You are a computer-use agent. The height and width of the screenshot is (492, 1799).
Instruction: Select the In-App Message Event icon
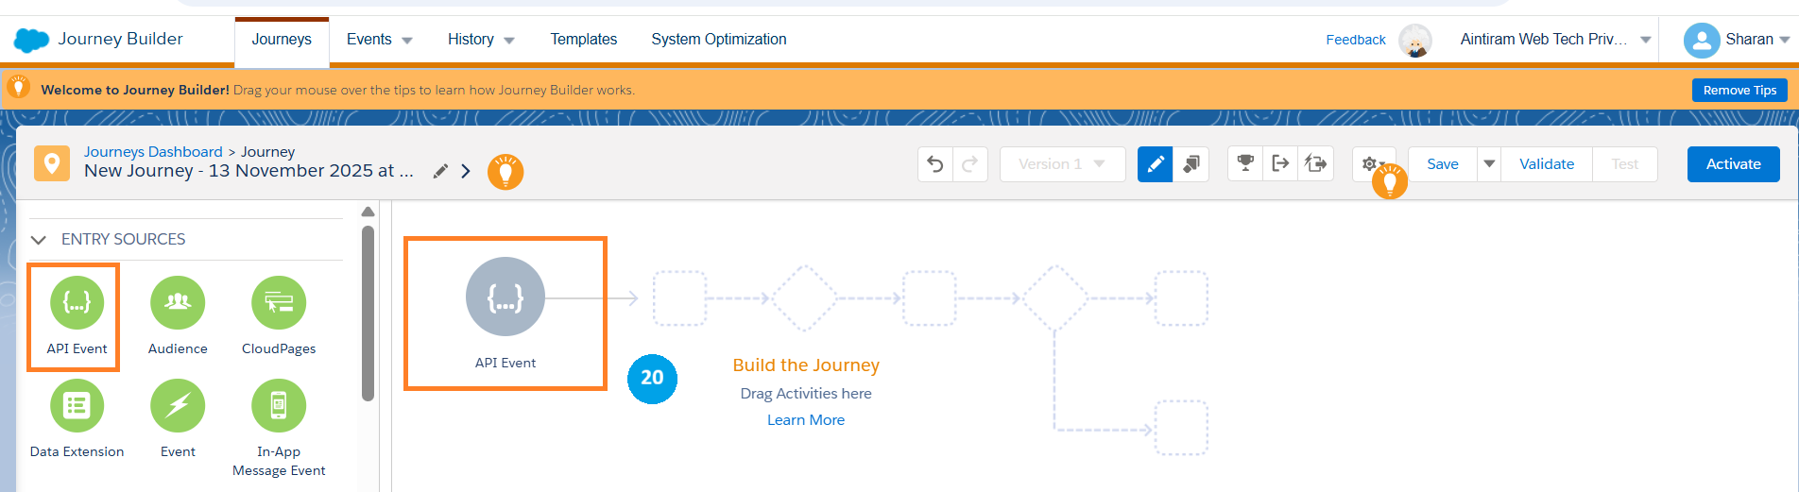pyautogui.click(x=279, y=406)
